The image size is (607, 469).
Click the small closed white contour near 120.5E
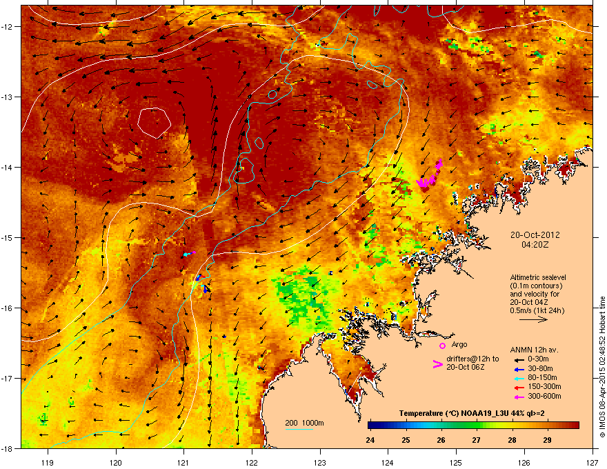click(x=154, y=123)
